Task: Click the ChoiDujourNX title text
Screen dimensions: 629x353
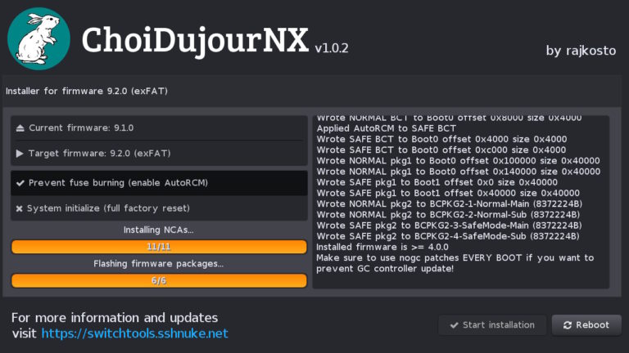Action: coord(195,38)
